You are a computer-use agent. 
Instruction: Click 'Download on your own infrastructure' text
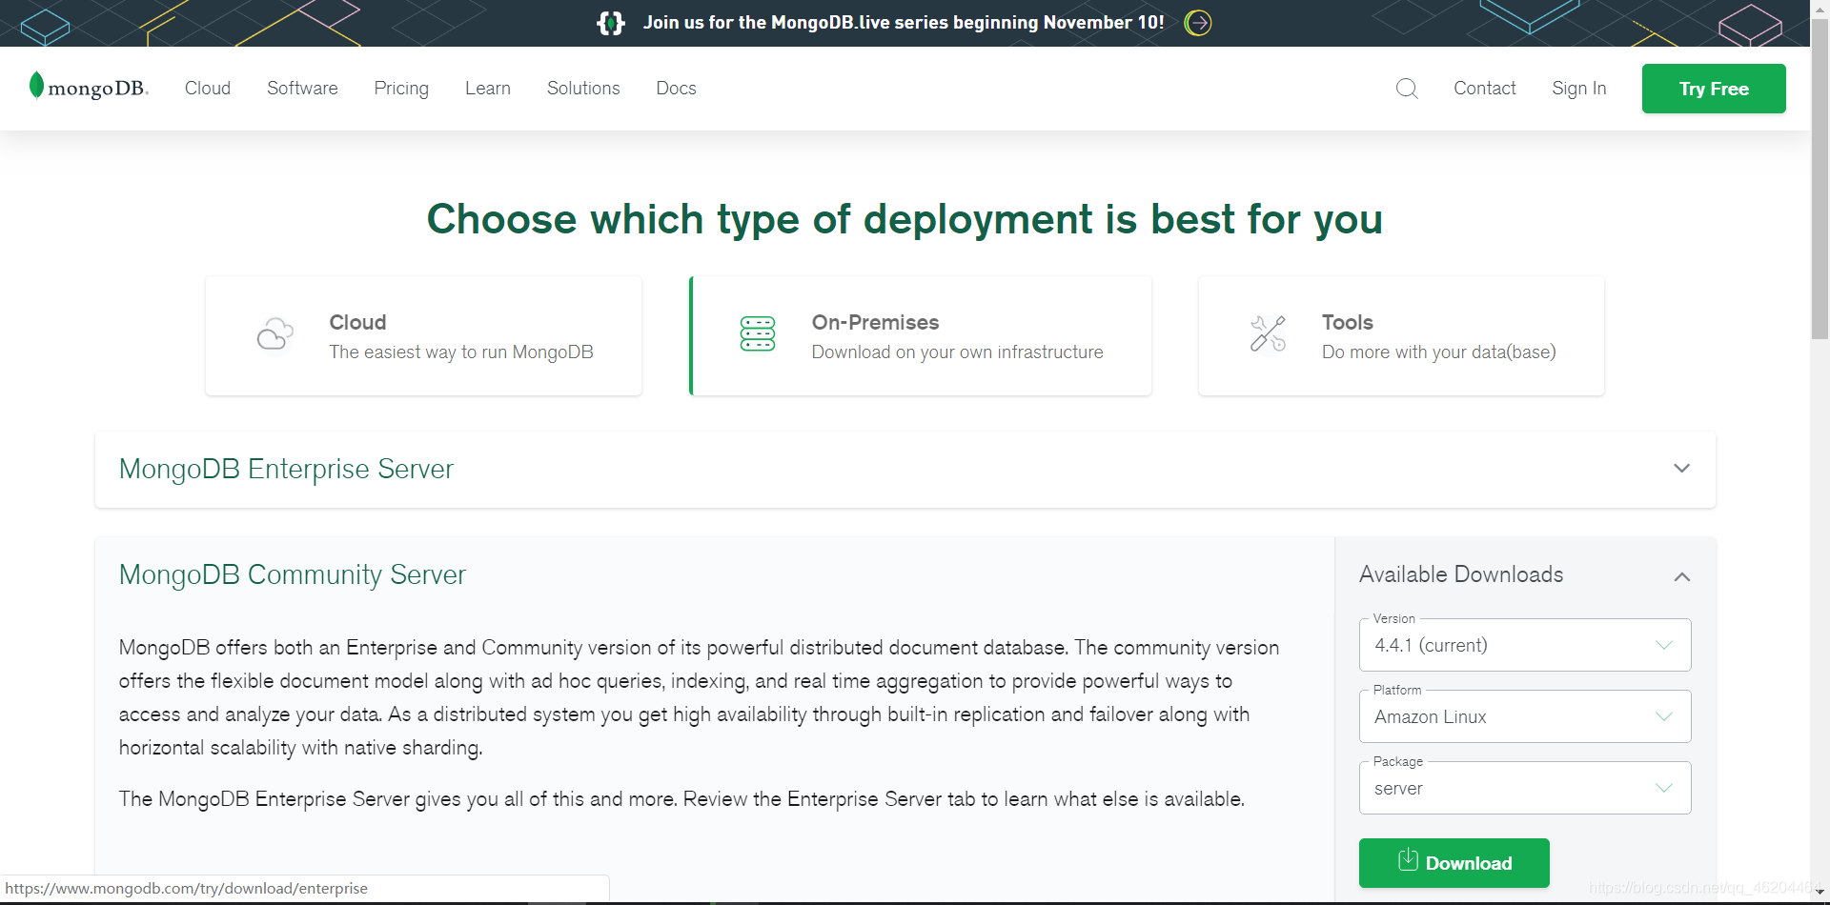[x=957, y=352]
